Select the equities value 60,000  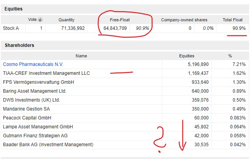201,118
